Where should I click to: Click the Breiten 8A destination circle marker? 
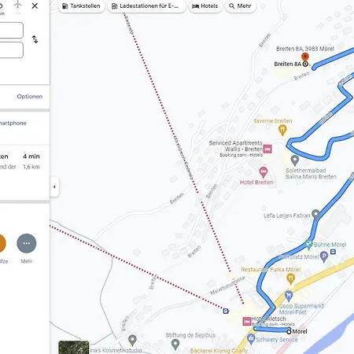pos(305,64)
